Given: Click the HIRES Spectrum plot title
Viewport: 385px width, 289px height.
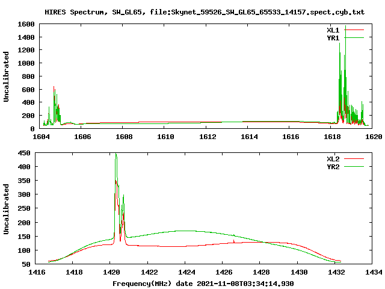Looking at the screenshot, I should coord(205,12).
